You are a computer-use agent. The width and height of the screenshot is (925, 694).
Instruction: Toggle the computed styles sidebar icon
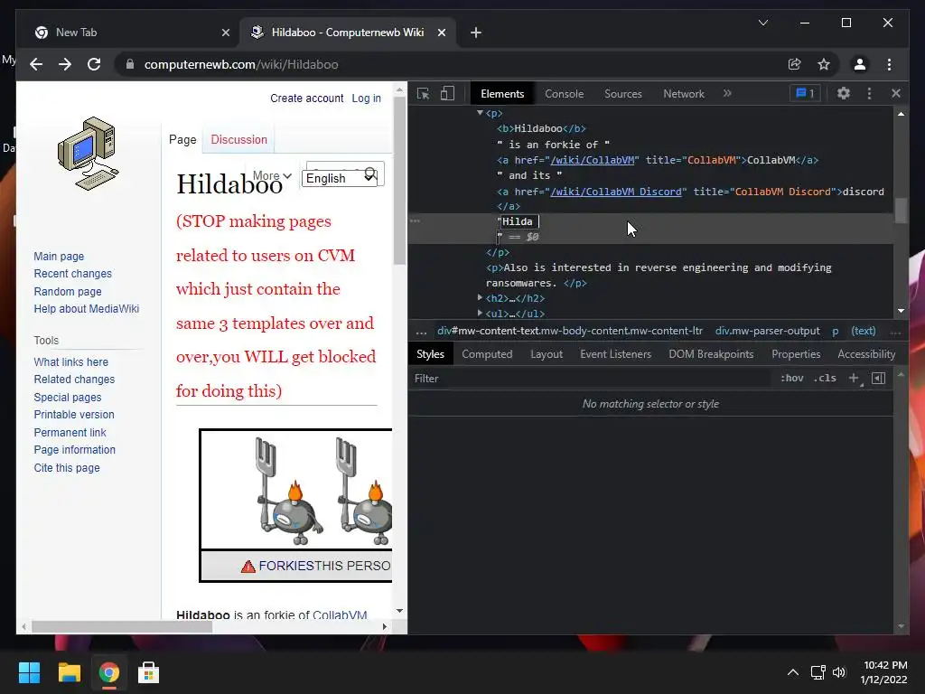pyautogui.click(x=878, y=378)
